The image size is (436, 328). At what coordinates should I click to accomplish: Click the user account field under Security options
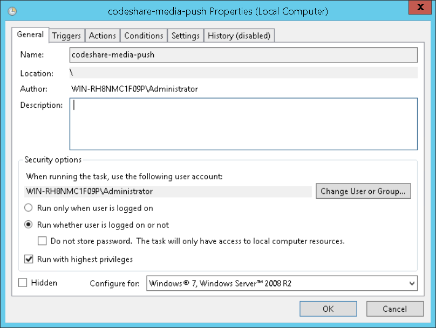click(168, 191)
